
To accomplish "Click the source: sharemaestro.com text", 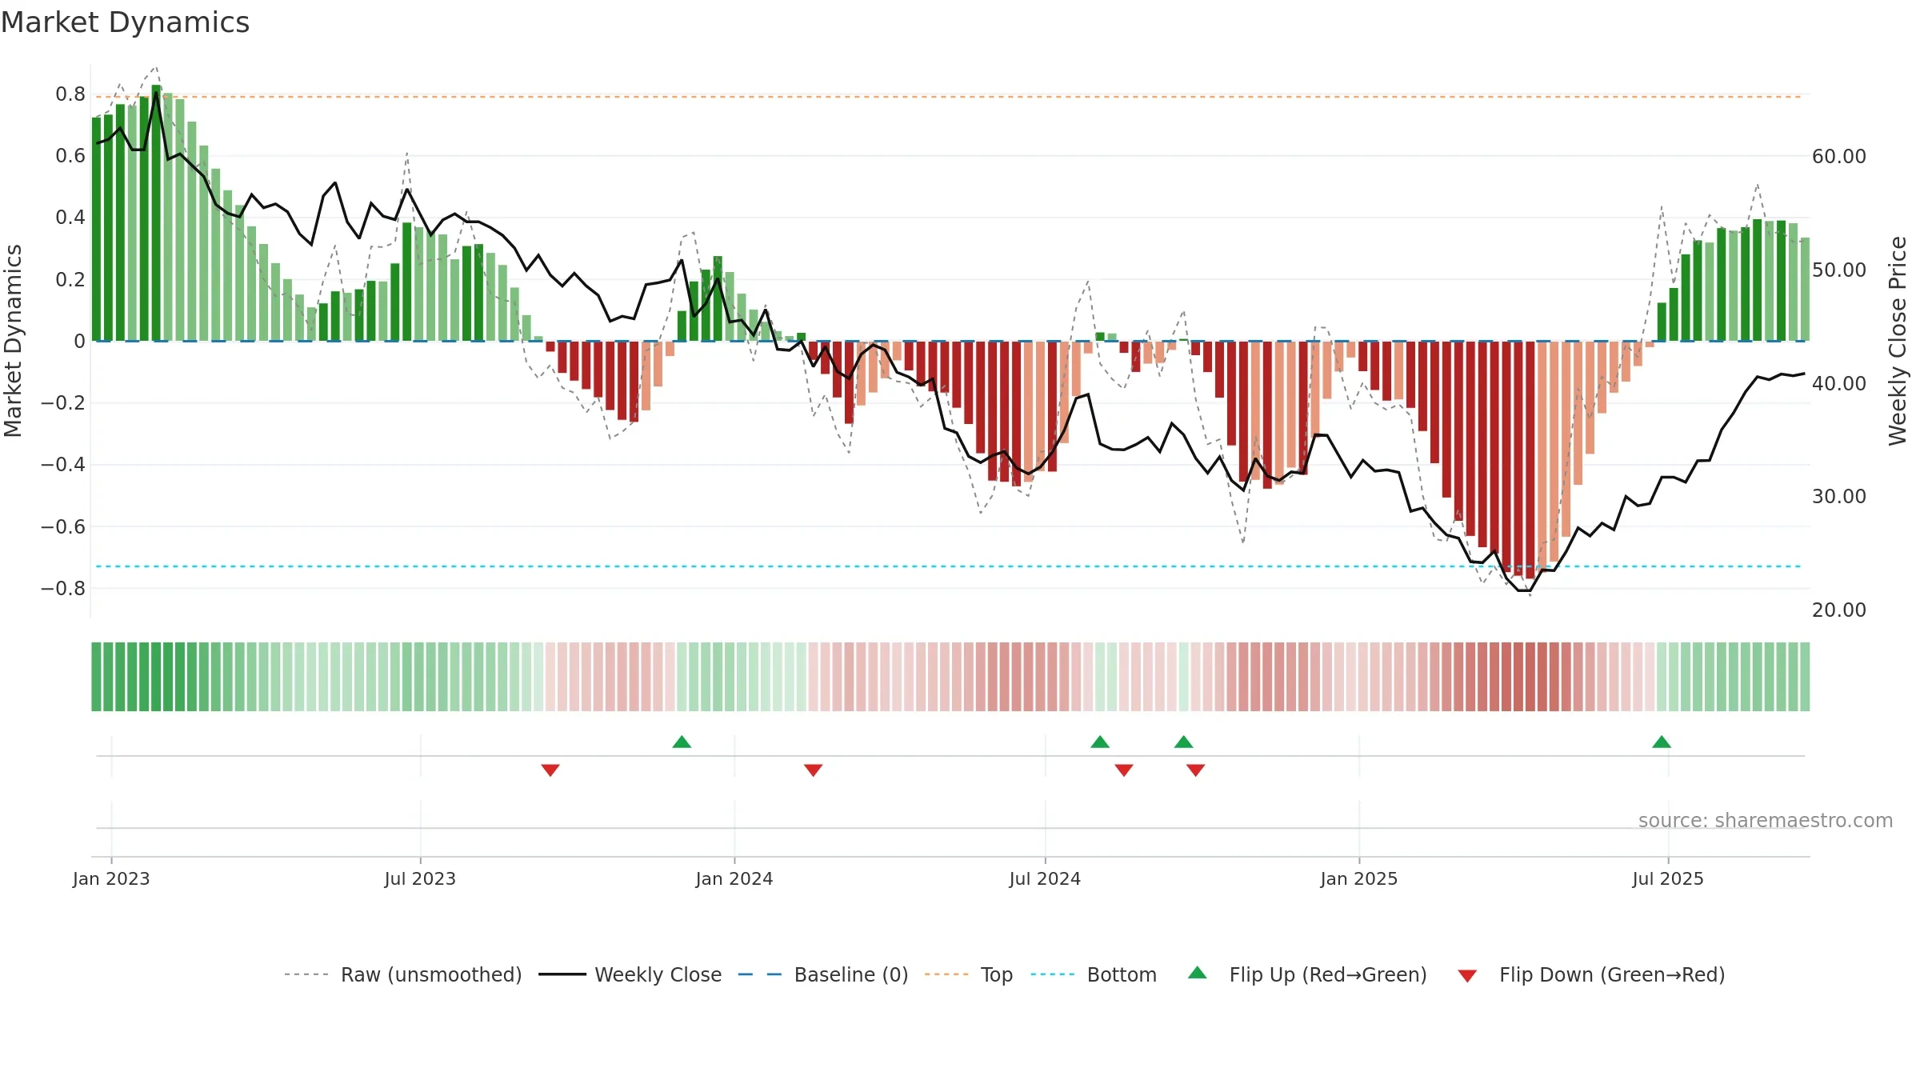I will tap(1766, 820).
